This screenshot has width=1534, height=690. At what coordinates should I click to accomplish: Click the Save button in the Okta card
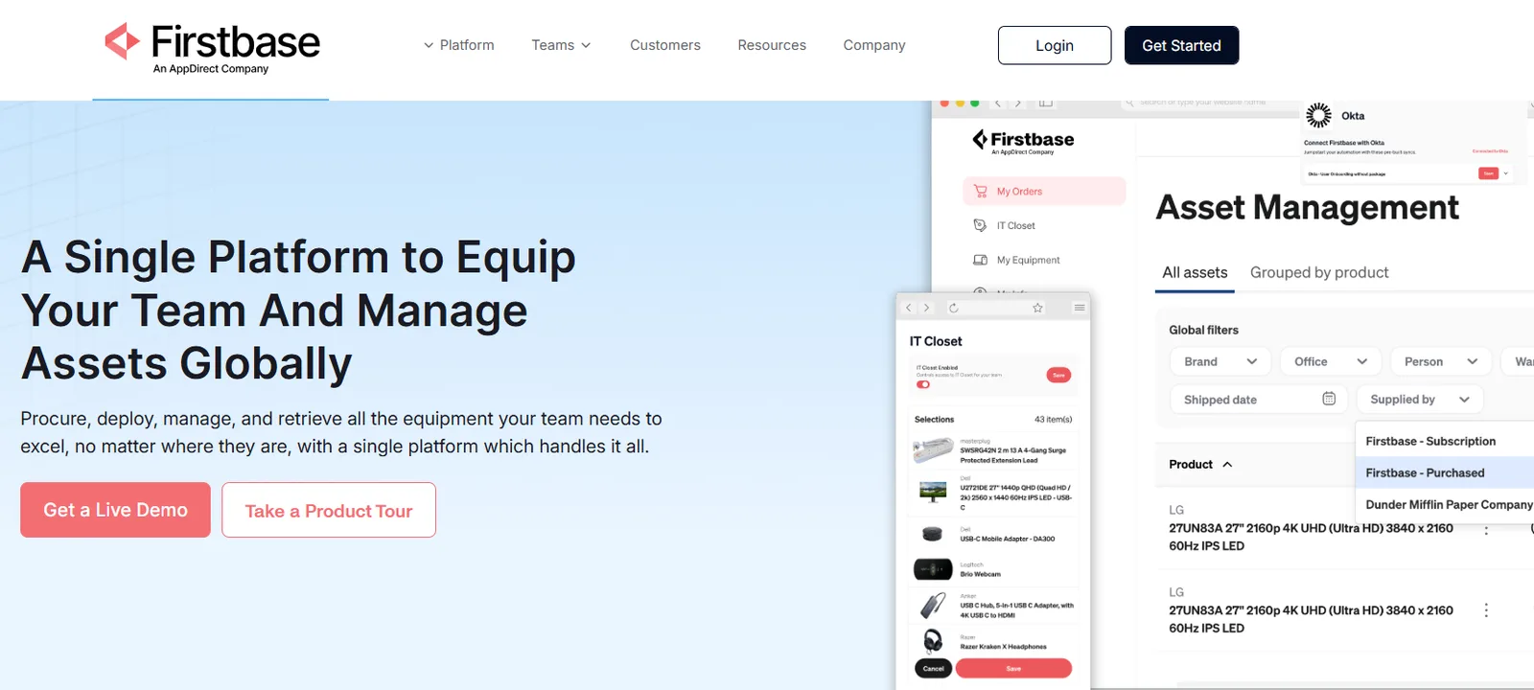click(1488, 173)
